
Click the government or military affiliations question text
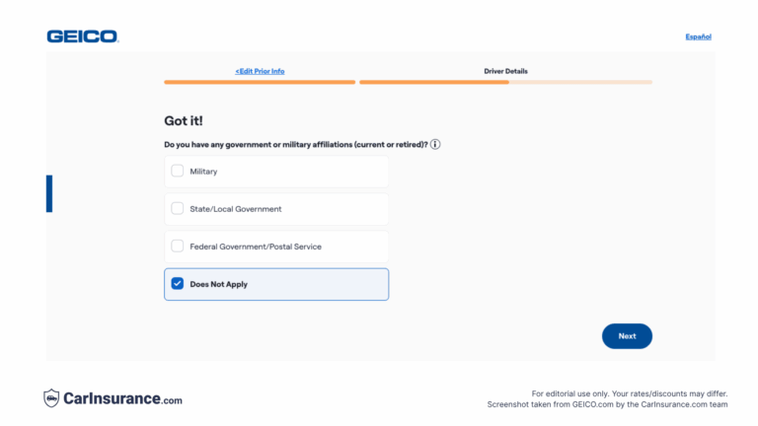tap(295, 145)
